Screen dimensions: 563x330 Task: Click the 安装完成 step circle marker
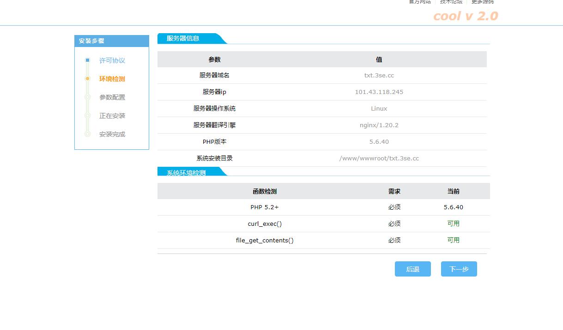click(87, 134)
